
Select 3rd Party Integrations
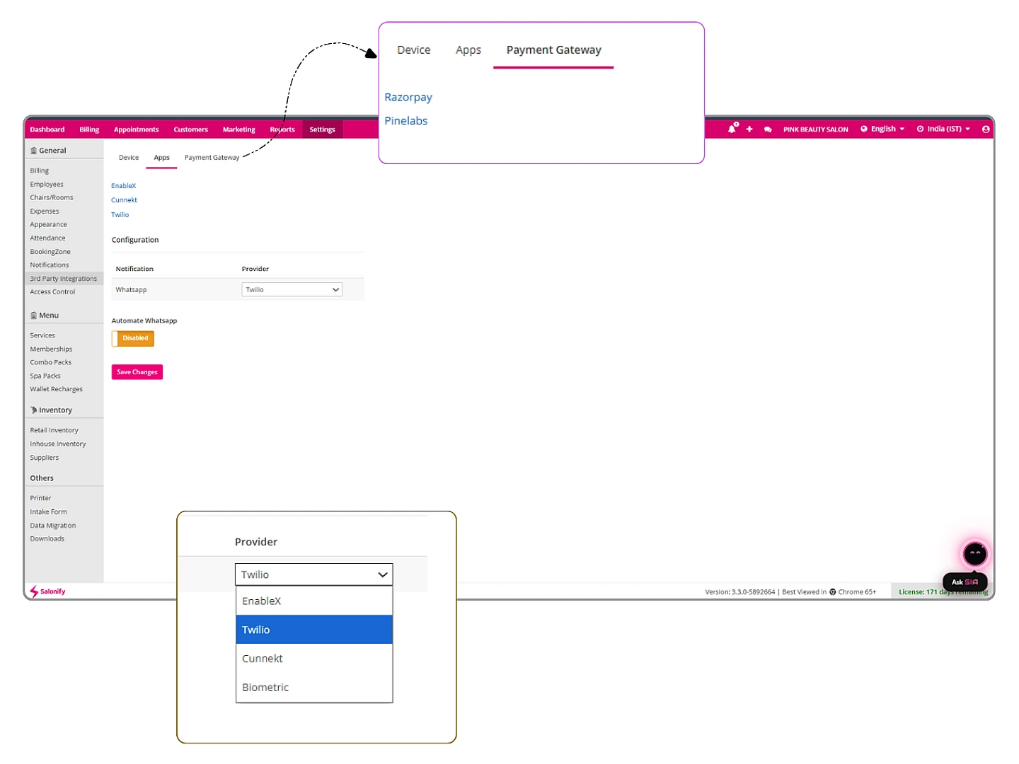coord(64,279)
